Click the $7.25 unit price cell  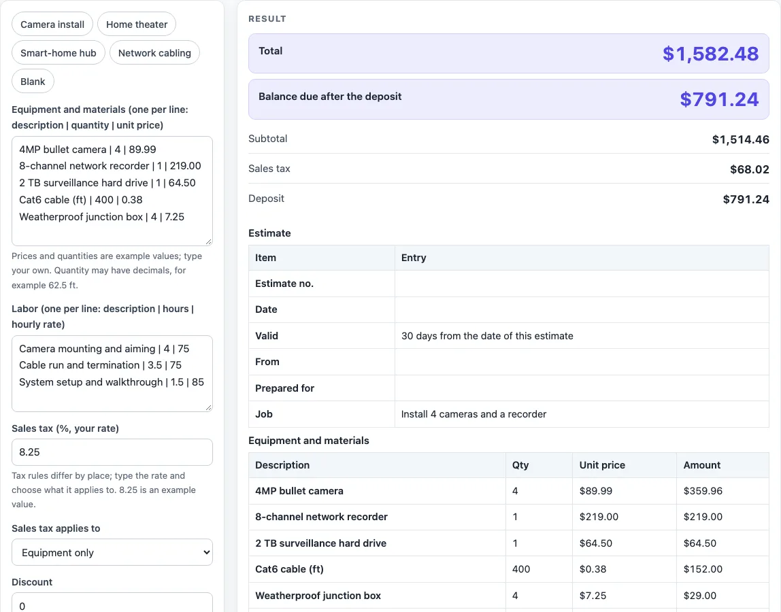593,596
